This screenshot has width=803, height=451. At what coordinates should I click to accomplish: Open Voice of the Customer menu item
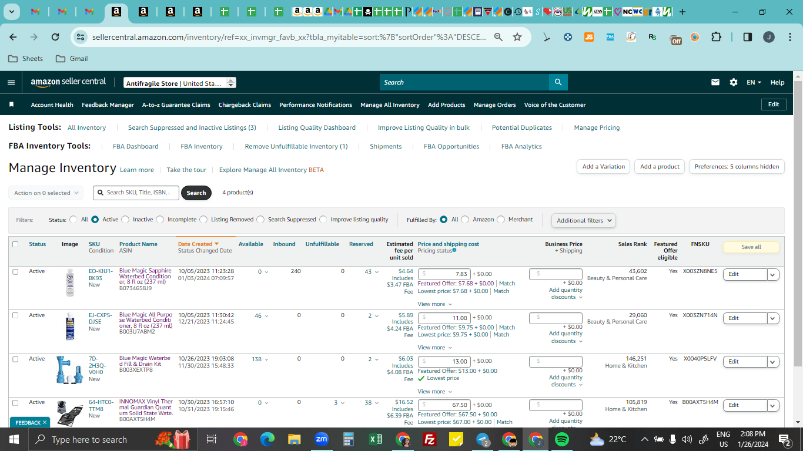pos(555,105)
